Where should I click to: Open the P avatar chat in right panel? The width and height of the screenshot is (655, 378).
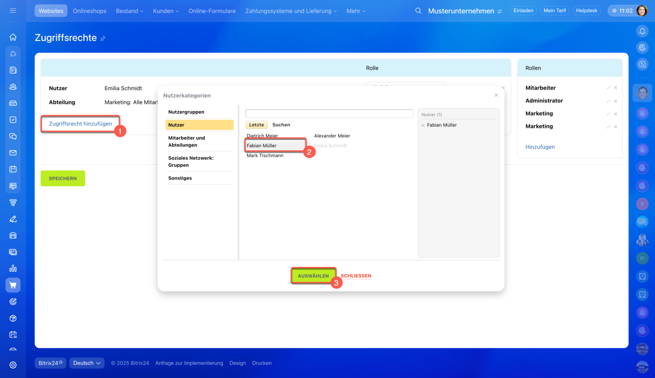[642, 204]
